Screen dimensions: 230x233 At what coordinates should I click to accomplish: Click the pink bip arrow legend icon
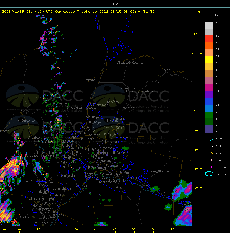point(209,160)
